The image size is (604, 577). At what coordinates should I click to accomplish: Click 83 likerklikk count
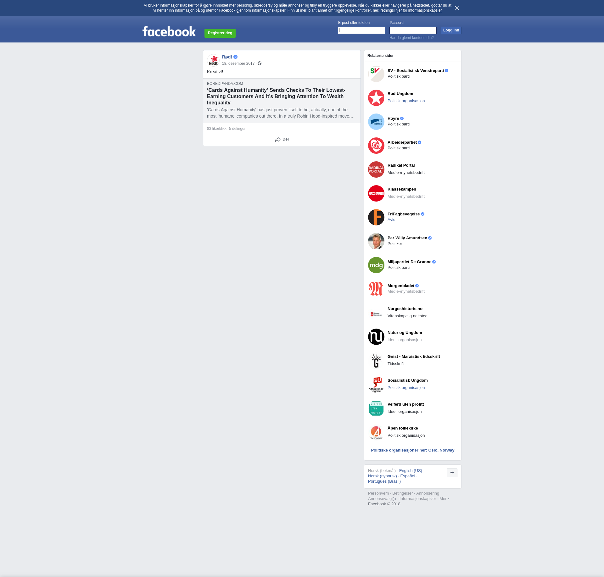click(217, 129)
